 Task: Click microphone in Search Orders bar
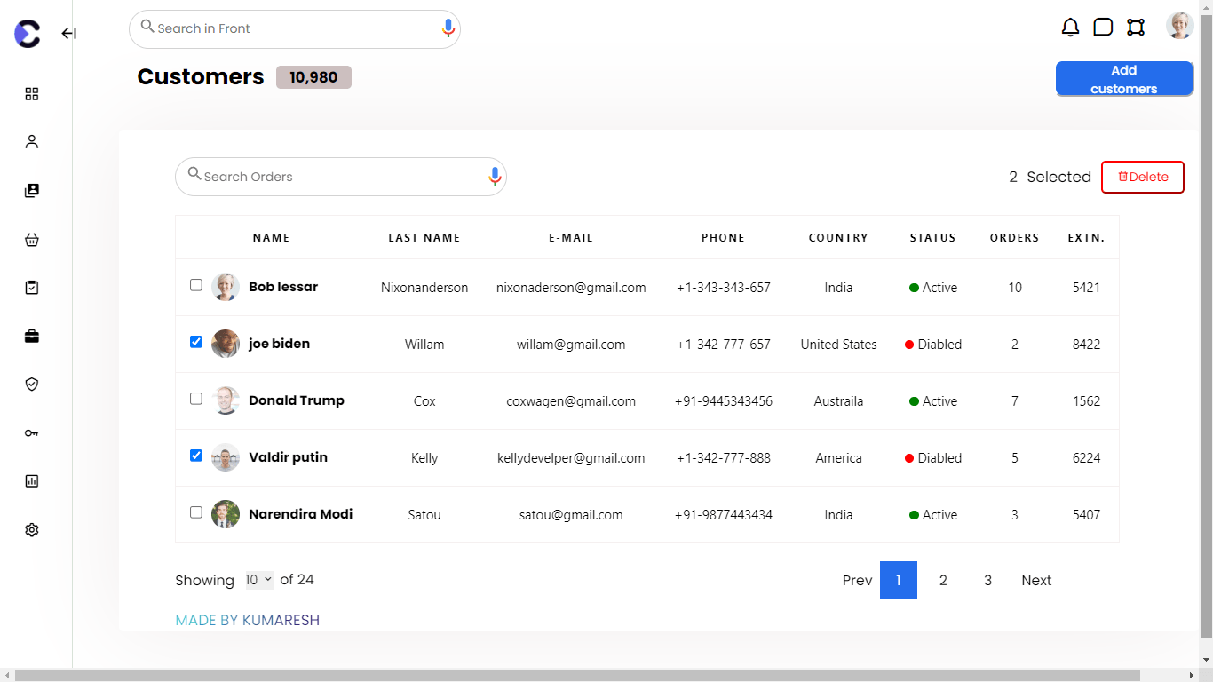pyautogui.click(x=496, y=177)
